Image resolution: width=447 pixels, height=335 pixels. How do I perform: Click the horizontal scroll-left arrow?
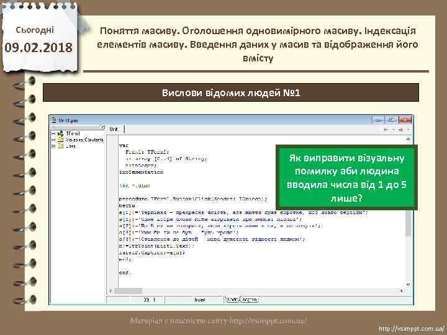[x=111, y=291]
